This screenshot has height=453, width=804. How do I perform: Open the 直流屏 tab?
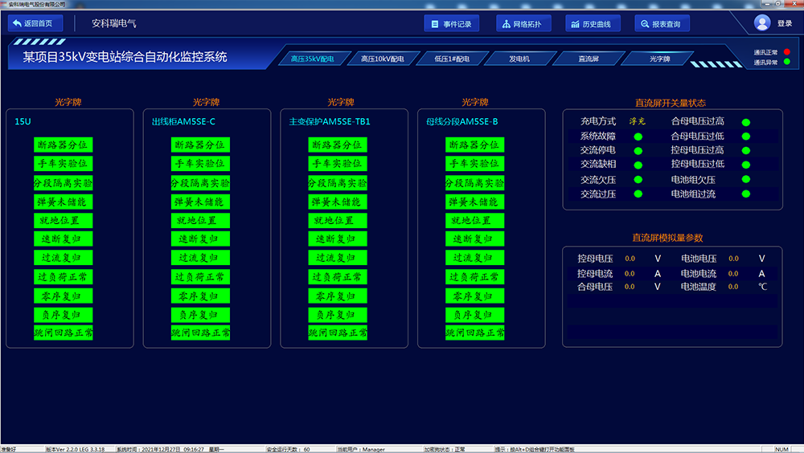[589, 59]
